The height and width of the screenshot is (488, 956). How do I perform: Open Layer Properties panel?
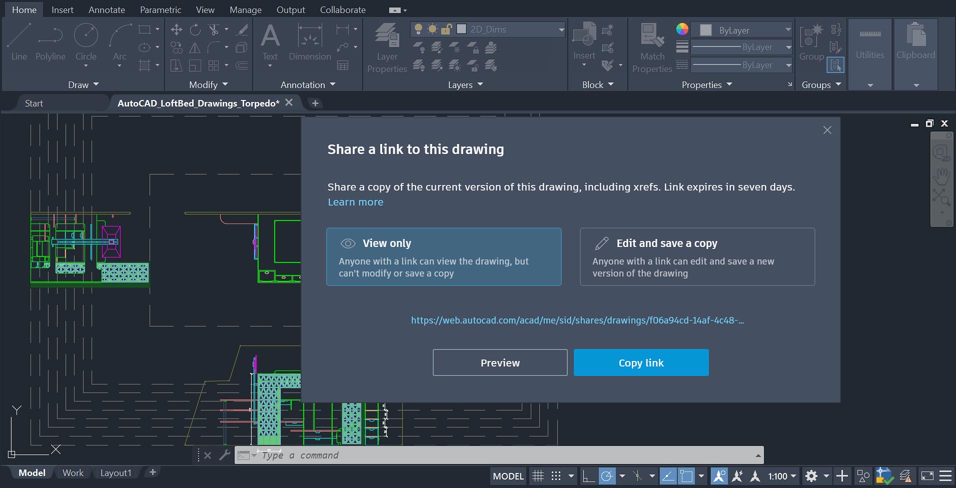click(387, 47)
